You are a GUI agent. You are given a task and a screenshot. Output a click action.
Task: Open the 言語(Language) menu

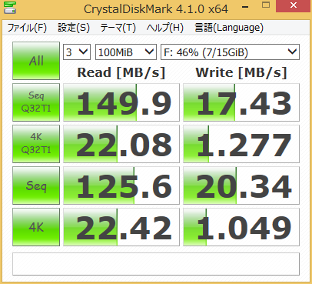229,28
